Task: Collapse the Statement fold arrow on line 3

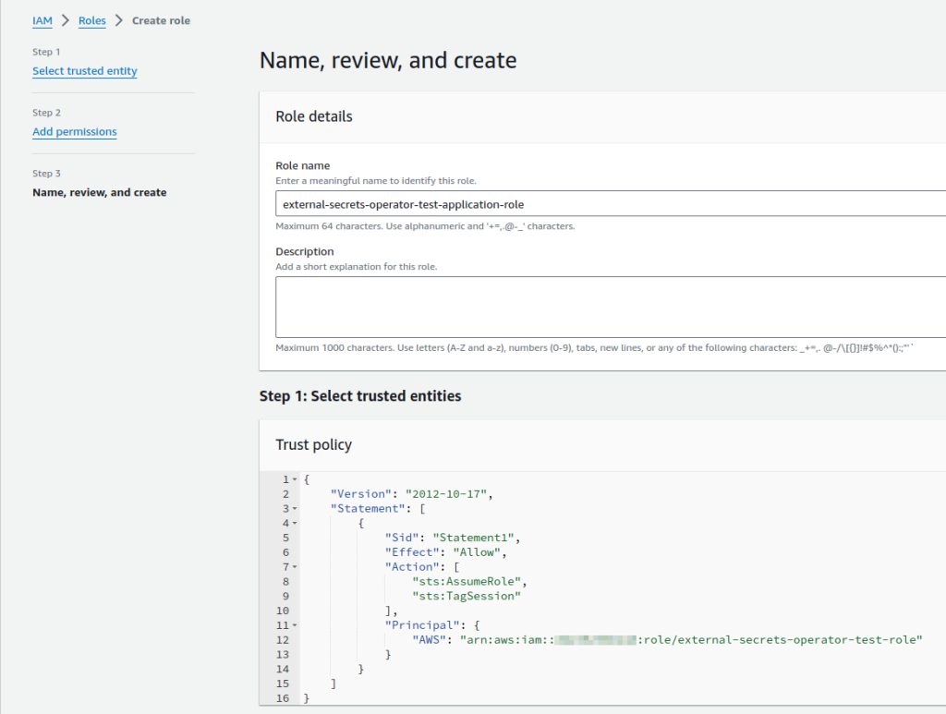Action: 295,509
